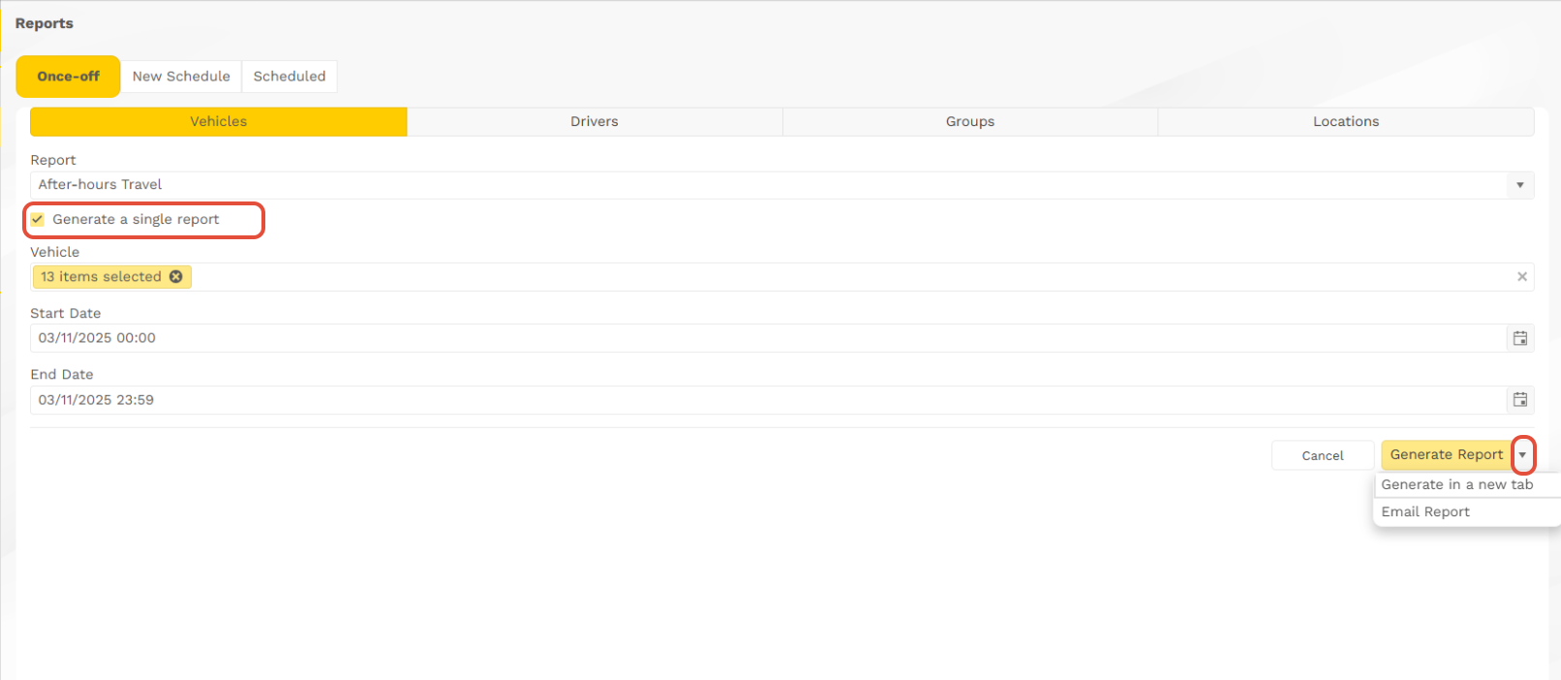Click the Reports page heading

[x=45, y=23]
